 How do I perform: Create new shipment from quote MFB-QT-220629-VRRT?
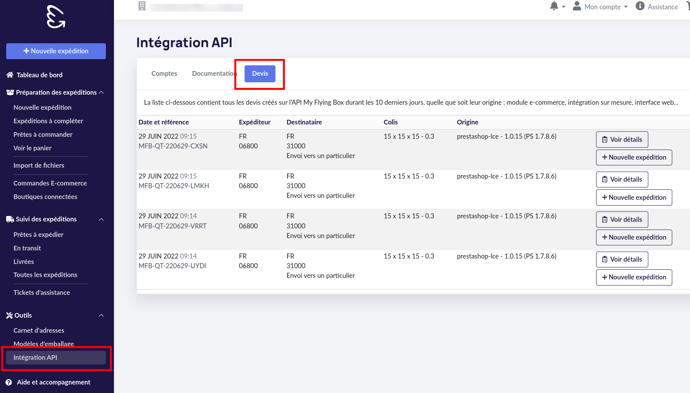634,237
